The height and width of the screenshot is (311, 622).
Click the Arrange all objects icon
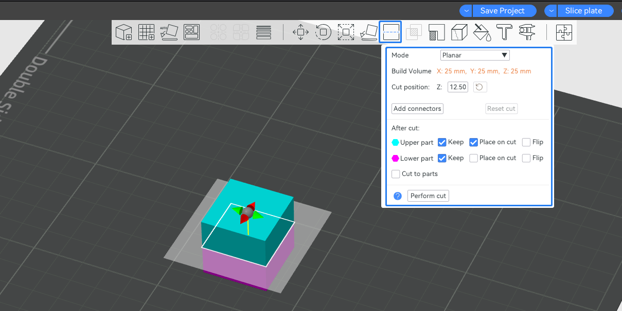pos(191,32)
